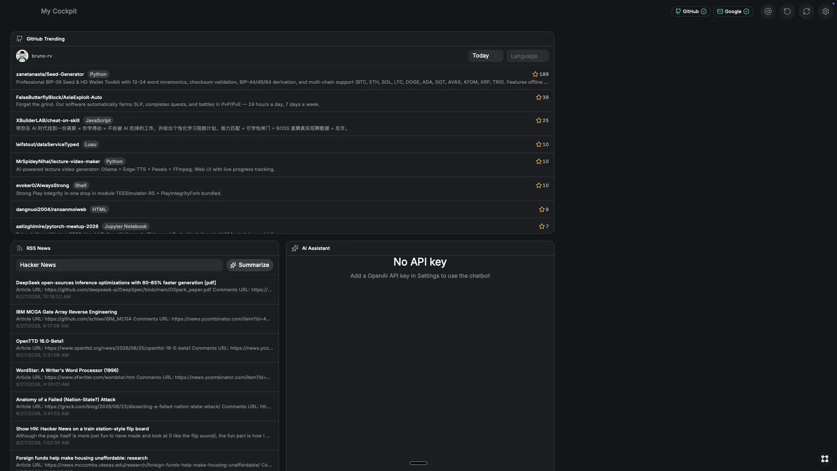Open leifstout/dataServiceTyped repository
Screen dimensions: 837x471
(47, 144)
